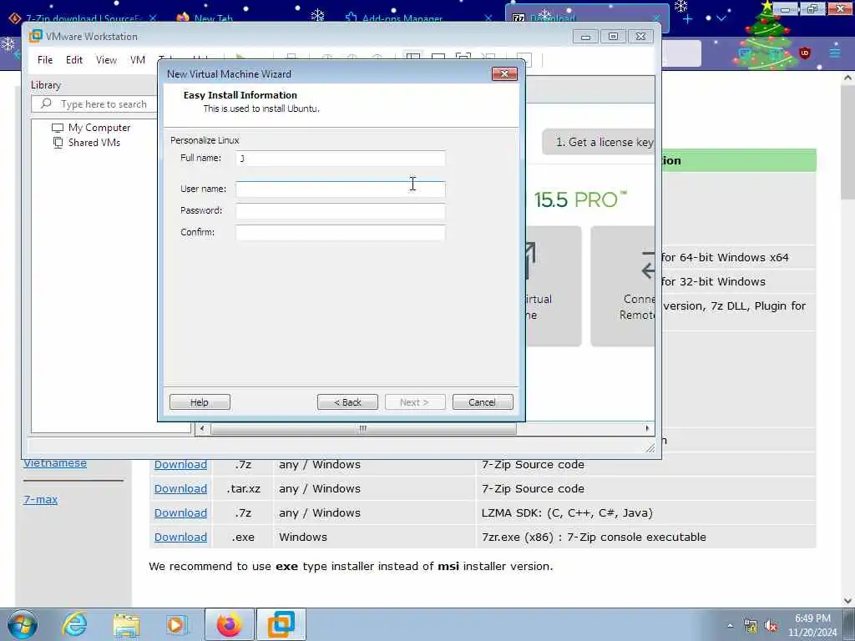Switch to Firefox via taskbar icon
Image resolution: width=855 pixels, height=641 pixels.
(229, 624)
